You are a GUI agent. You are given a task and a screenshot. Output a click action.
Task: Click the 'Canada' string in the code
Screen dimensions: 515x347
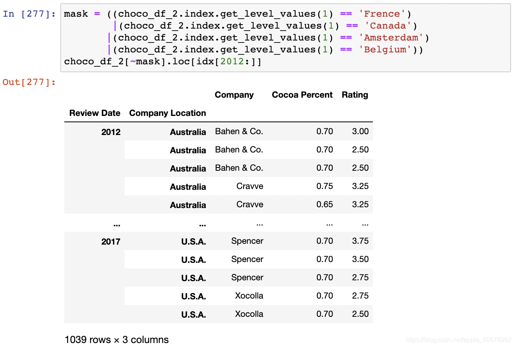point(388,26)
